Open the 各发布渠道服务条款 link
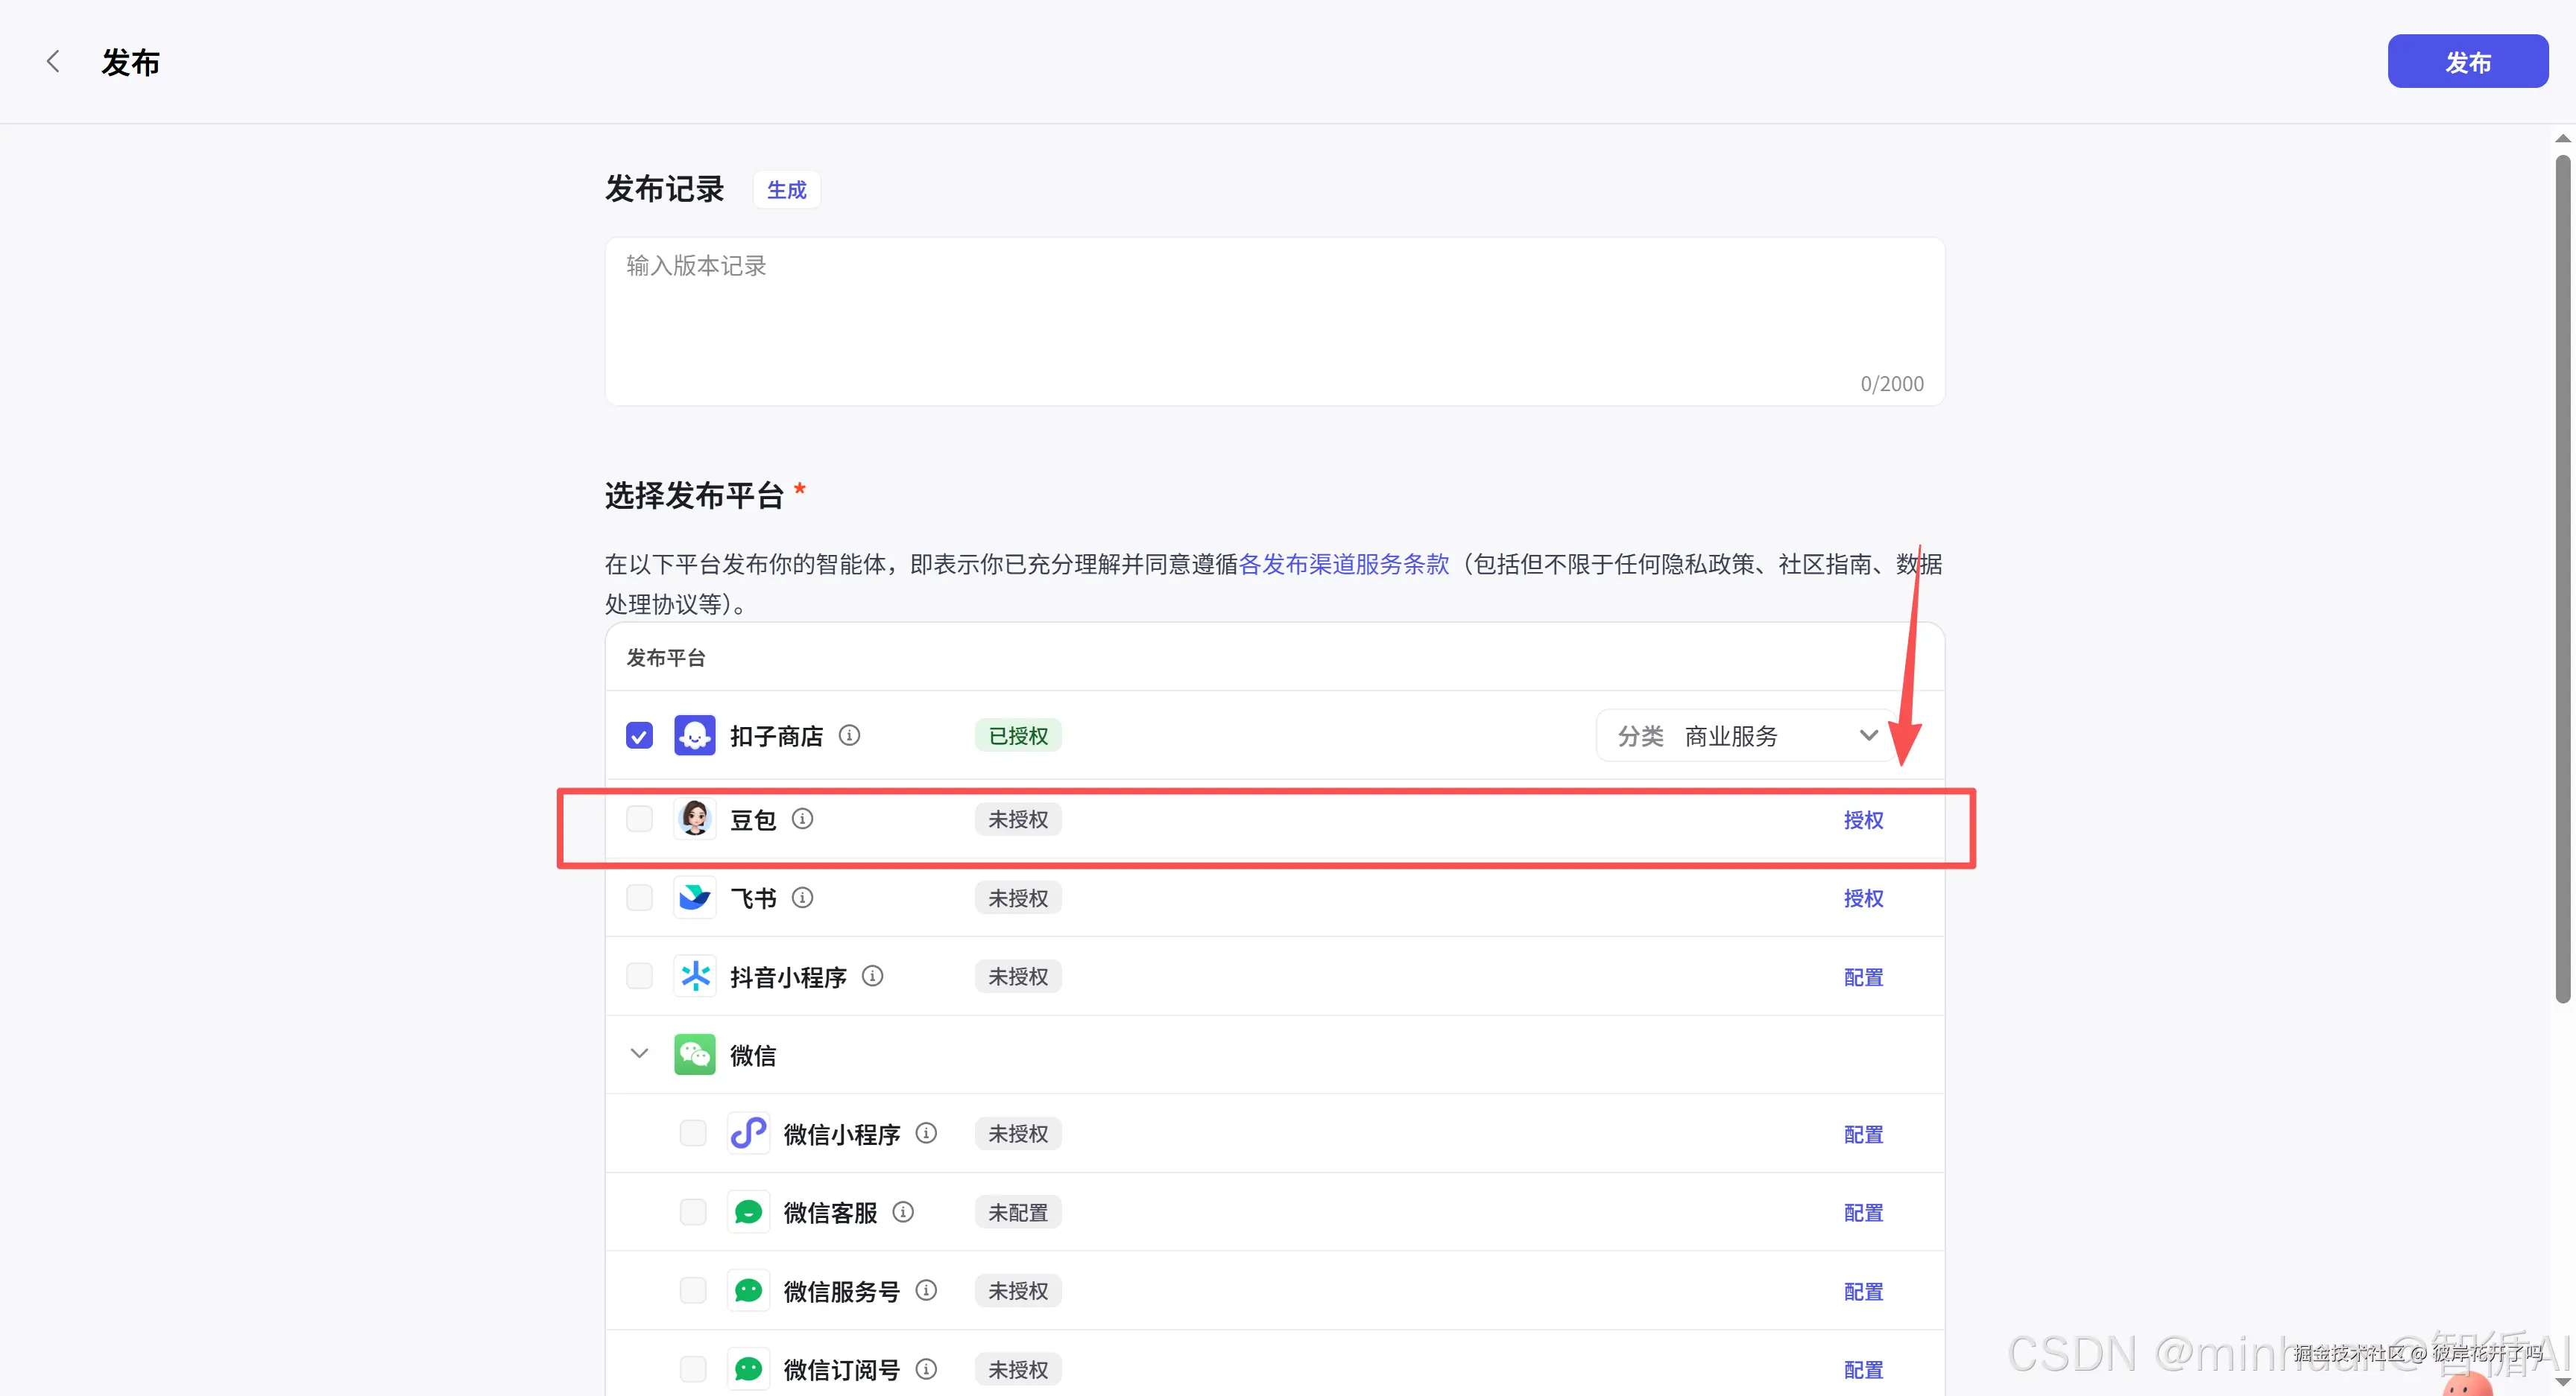 1343,565
